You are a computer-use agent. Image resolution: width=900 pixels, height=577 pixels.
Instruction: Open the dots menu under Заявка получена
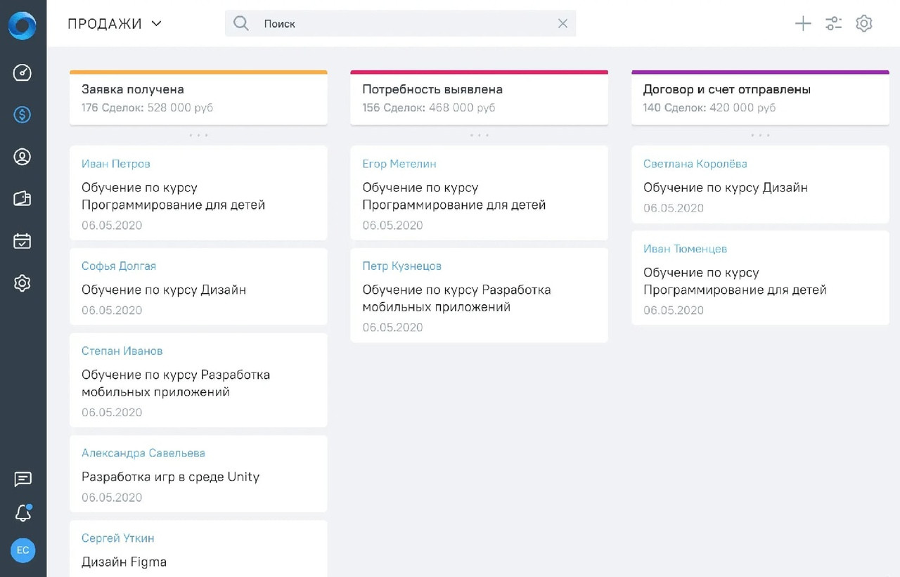point(198,135)
